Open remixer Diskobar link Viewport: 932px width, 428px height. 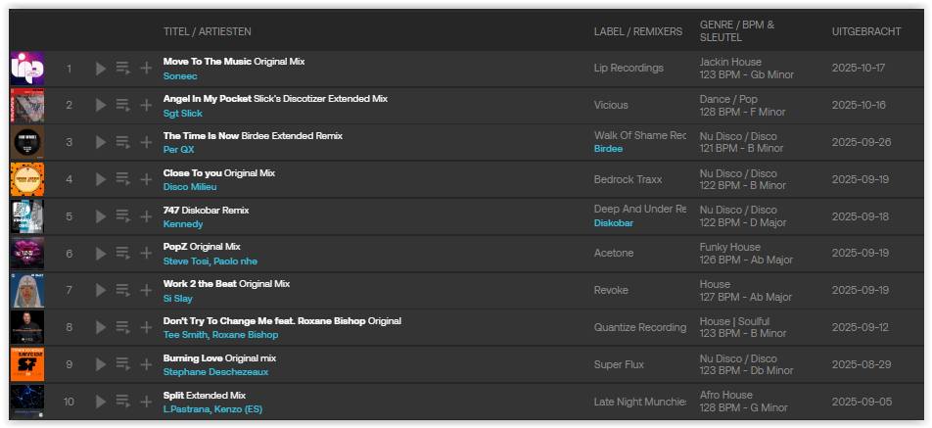(x=613, y=224)
